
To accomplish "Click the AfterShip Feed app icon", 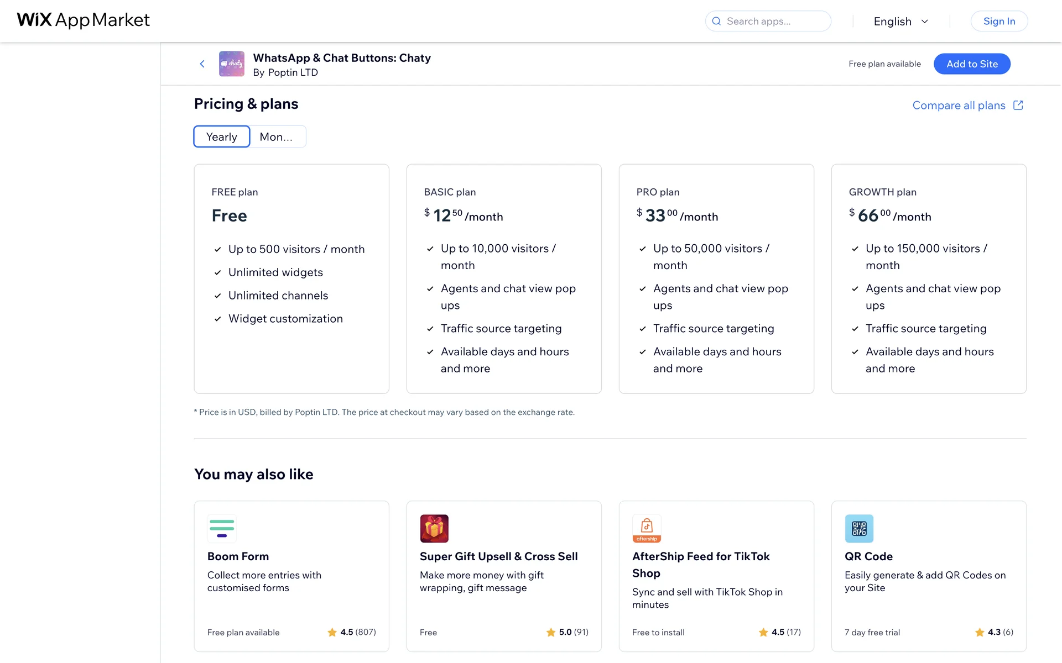I will [x=647, y=529].
